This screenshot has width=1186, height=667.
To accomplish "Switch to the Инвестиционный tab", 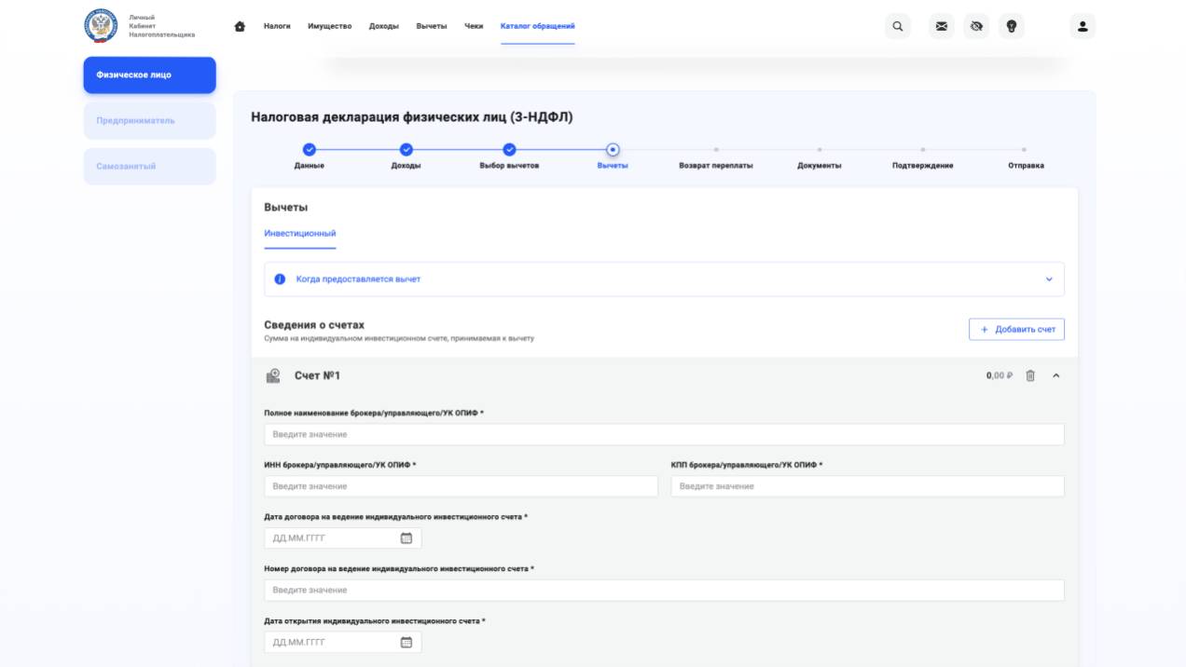I will (299, 234).
